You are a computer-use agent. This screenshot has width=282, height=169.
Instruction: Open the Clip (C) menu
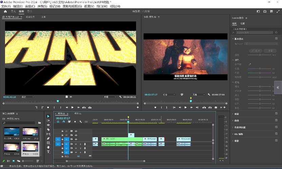click(30, 6)
